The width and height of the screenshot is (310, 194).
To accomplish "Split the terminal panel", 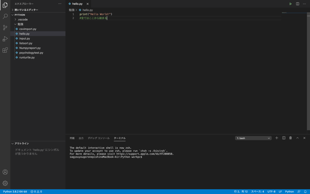I will coord(284,138).
